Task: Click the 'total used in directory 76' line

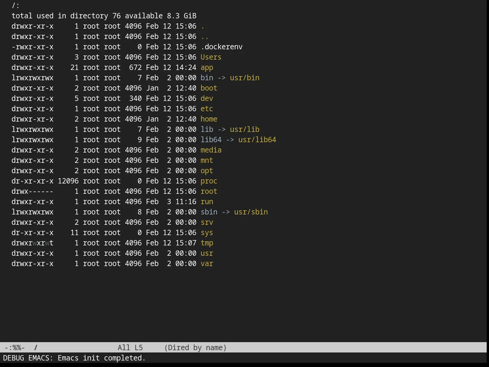Action: coord(104,16)
